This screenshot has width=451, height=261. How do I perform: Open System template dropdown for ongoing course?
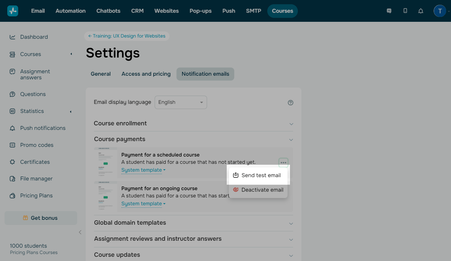coord(143,204)
